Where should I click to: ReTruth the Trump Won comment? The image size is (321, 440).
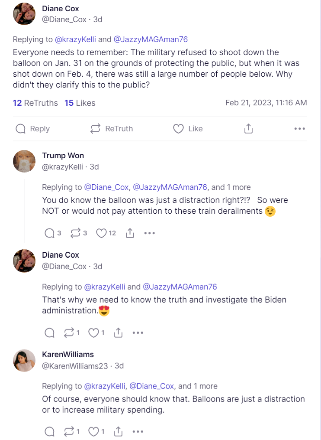click(75, 233)
